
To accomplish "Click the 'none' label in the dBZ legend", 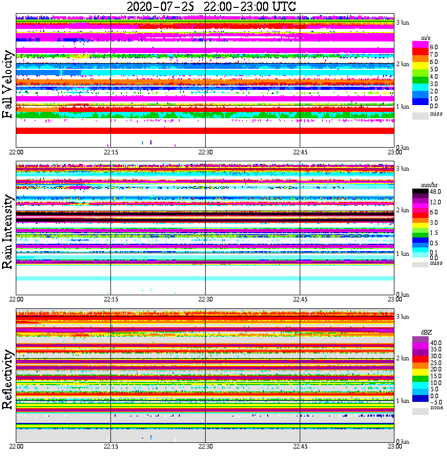I will click(436, 408).
